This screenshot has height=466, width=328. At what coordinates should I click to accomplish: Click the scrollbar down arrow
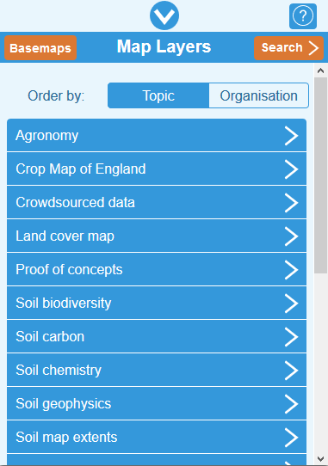coord(320,459)
